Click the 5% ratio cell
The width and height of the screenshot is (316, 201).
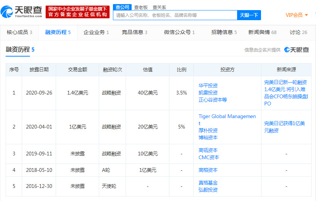[182, 127]
